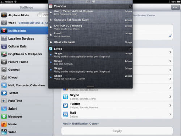The height and width of the screenshot is (136, 181).
Task: Open the Skype row chevron
Action: [x=170, y=96]
